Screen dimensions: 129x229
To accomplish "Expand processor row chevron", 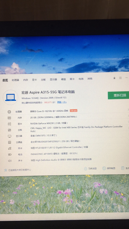I will click(128, 109).
